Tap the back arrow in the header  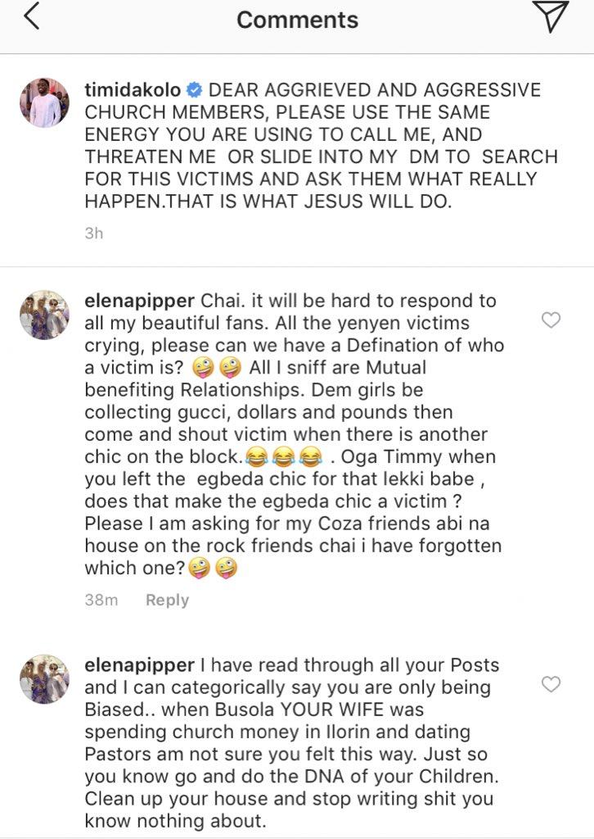[31, 18]
